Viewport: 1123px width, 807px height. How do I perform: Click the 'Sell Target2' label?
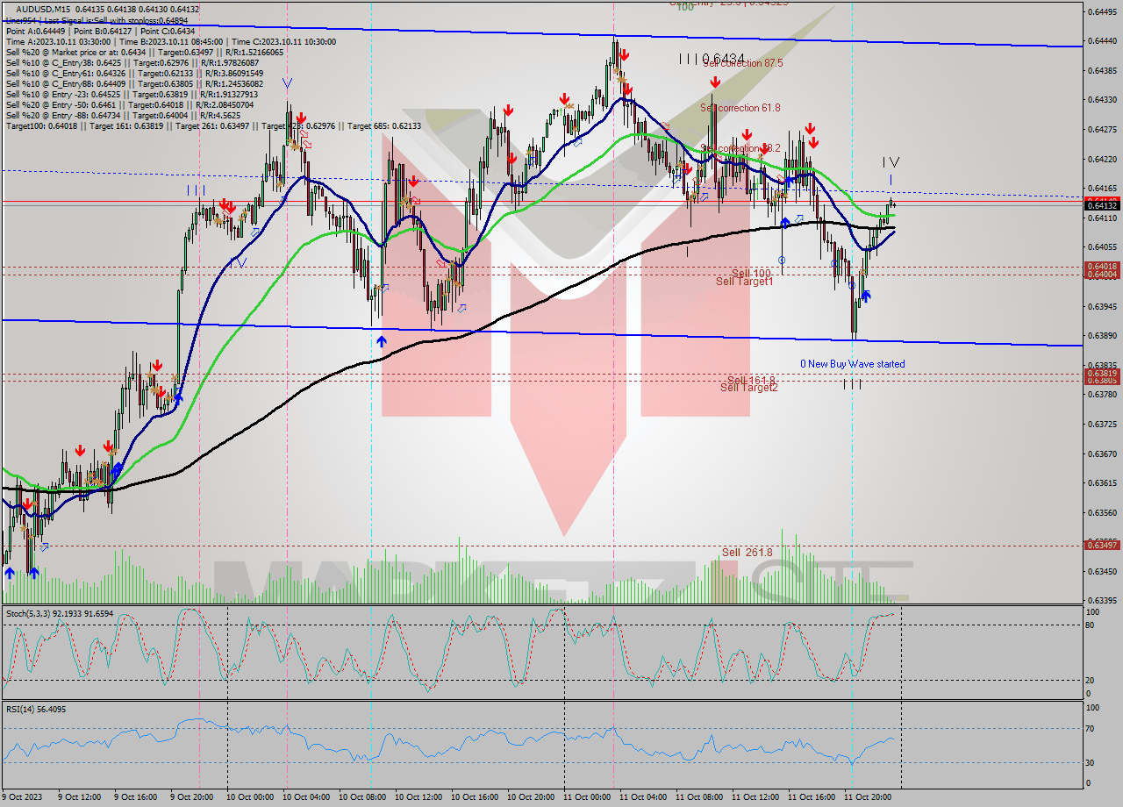pos(748,387)
